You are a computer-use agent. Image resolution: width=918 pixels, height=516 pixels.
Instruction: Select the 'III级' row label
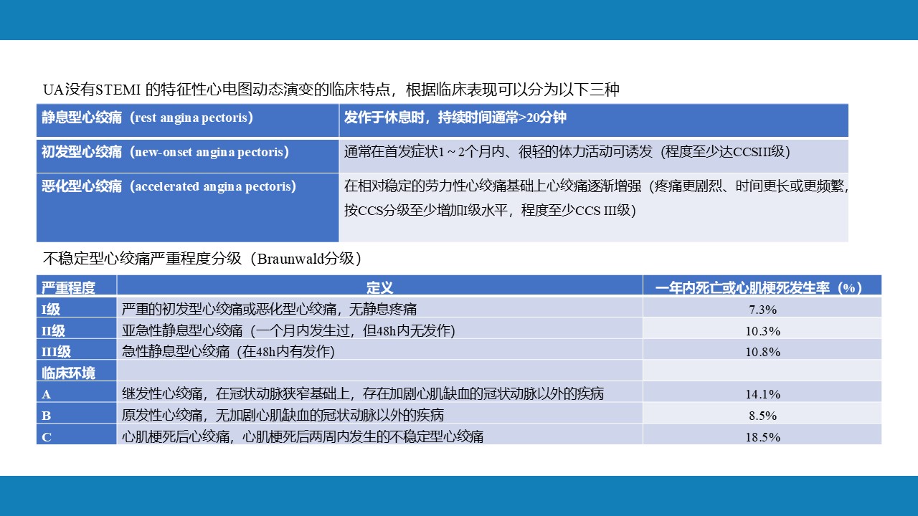pos(77,349)
